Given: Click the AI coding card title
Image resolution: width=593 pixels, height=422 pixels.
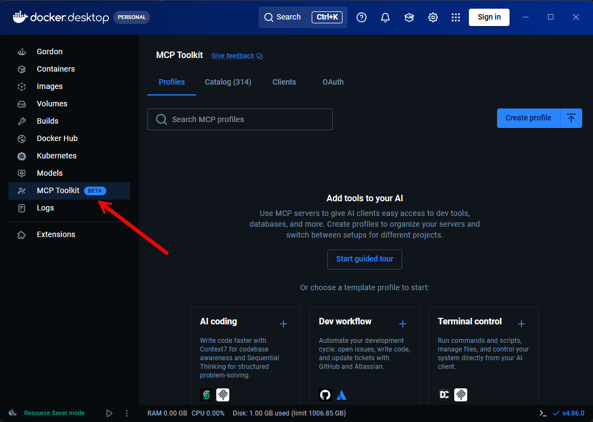Looking at the screenshot, I should pos(218,322).
